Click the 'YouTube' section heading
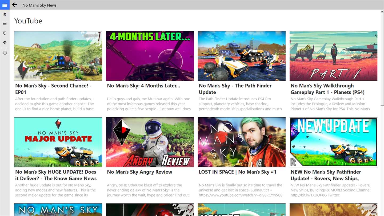 [28, 21]
